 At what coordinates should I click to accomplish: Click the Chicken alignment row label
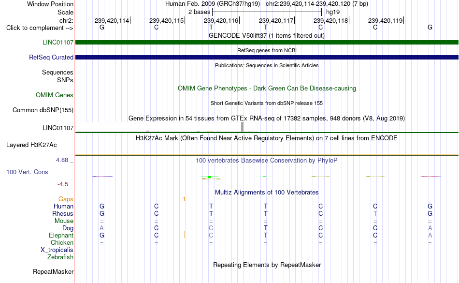(x=62, y=243)
